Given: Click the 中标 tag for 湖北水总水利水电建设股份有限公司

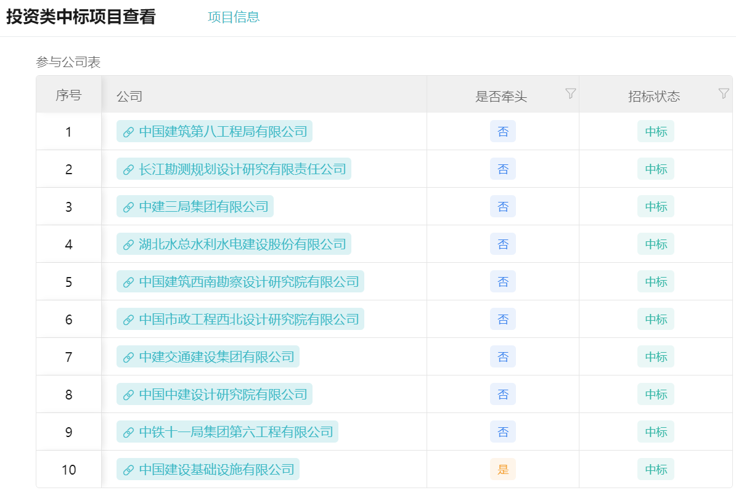Looking at the screenshot, I should 656,244.
